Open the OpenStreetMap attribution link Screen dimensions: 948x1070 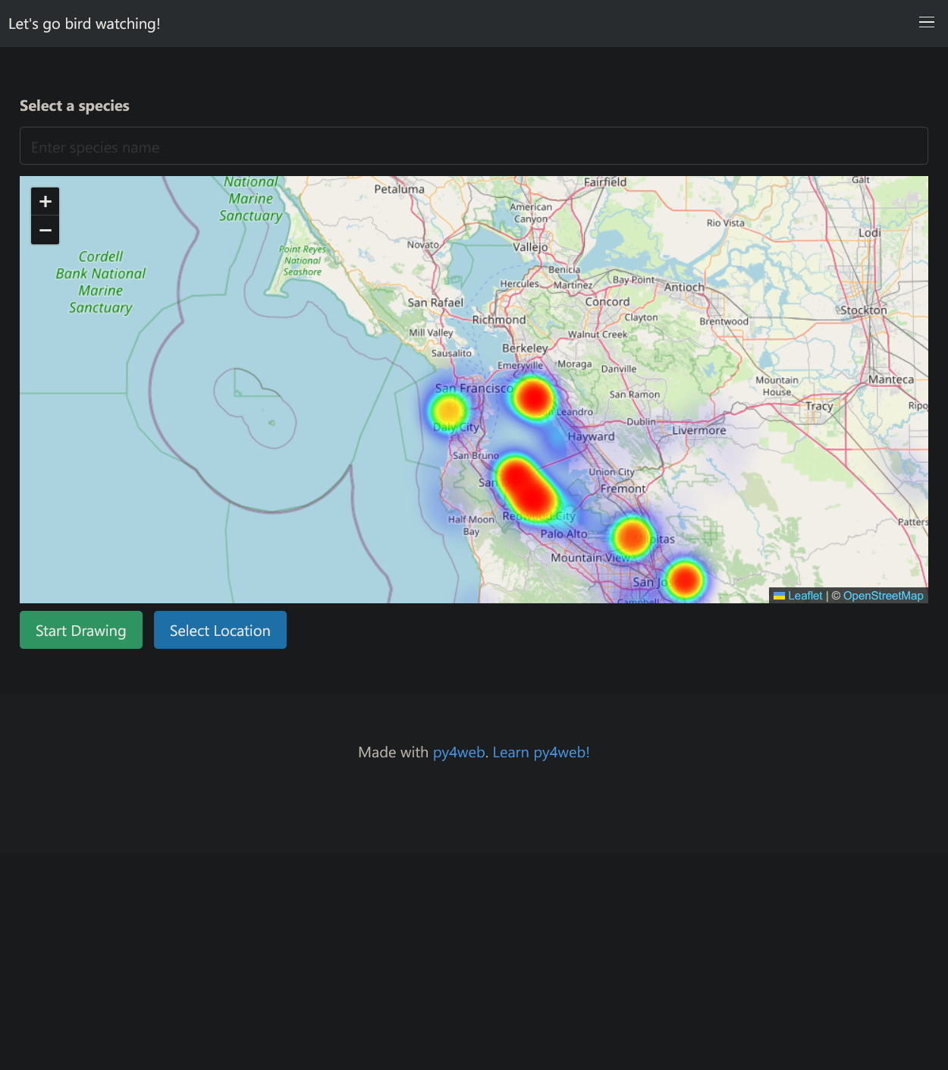(x=883, y=596)
